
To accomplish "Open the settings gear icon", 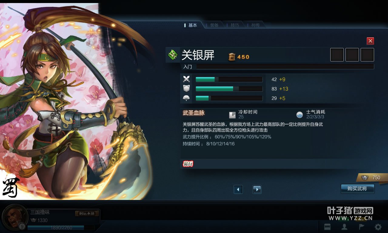I will (378, 227).
